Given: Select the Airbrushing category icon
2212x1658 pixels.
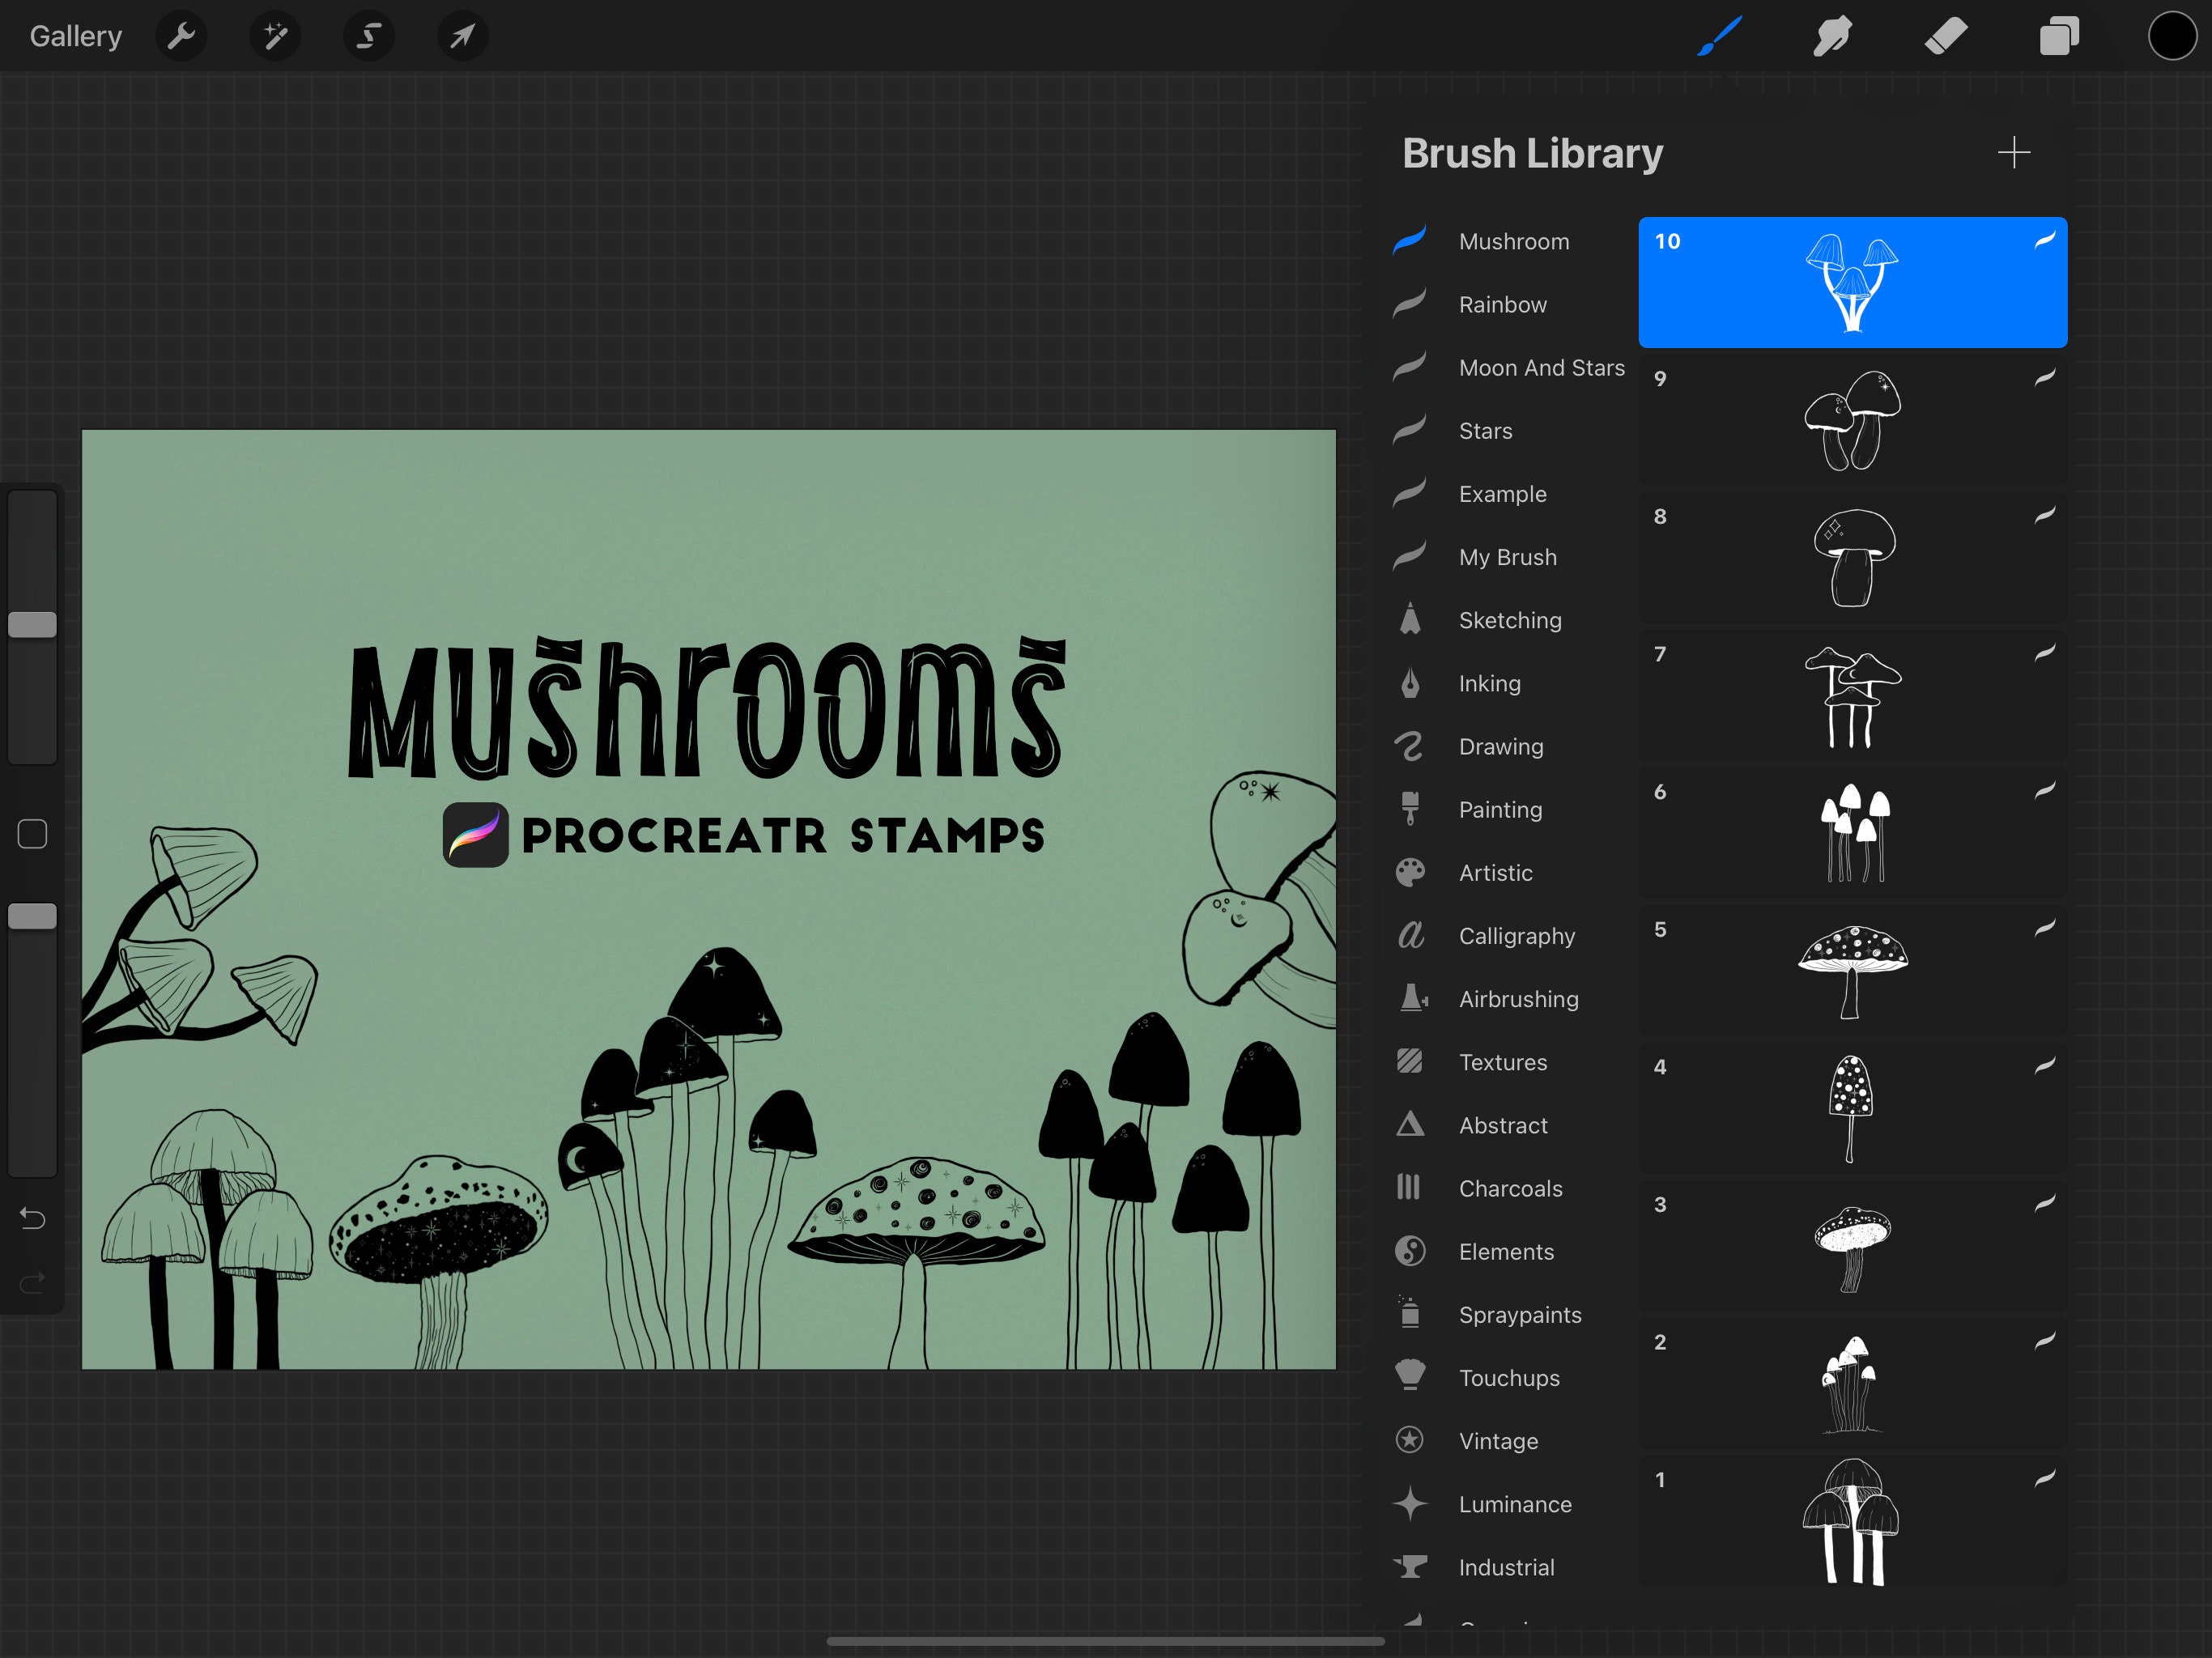Looking at the screenshot, I should point(1412,998).
